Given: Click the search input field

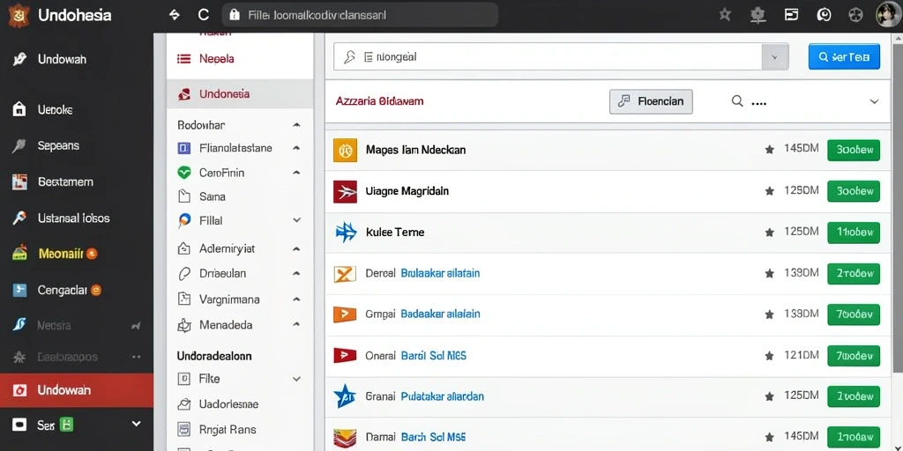Looking at the screenshot, I should (548, 57).
